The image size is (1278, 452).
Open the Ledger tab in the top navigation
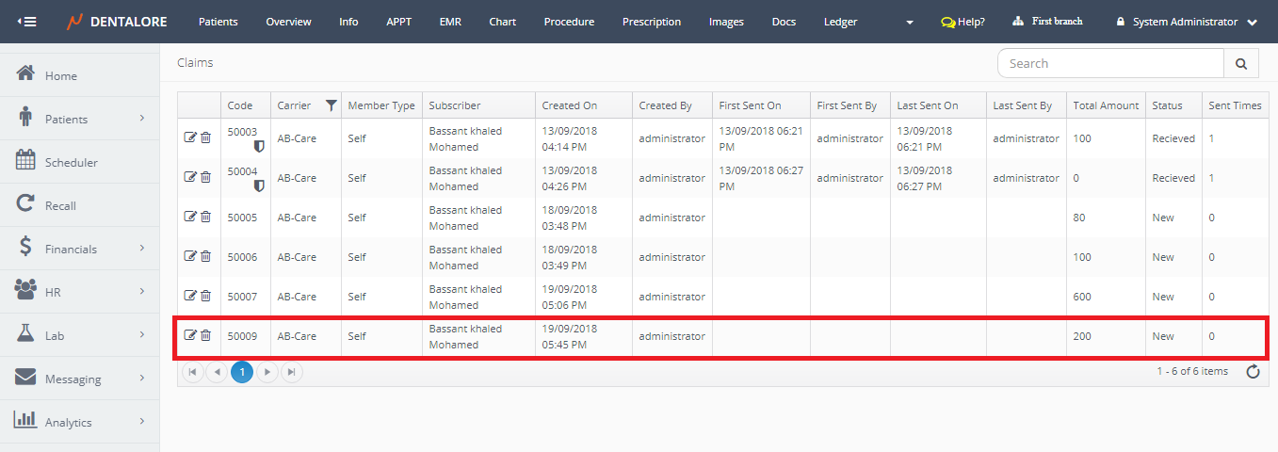[840, 22]
